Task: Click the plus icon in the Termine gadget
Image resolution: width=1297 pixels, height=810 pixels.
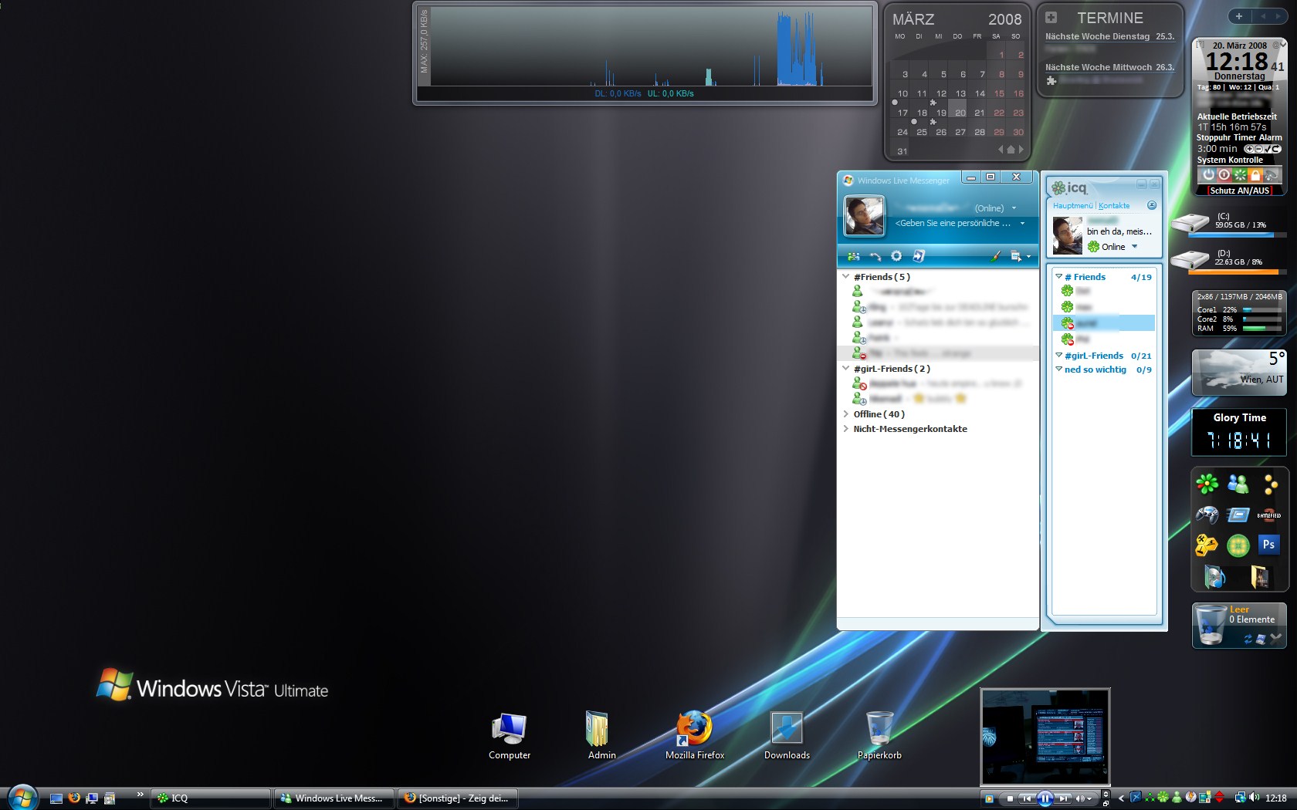Action: pyautogui.click(x=1051, y=17)
